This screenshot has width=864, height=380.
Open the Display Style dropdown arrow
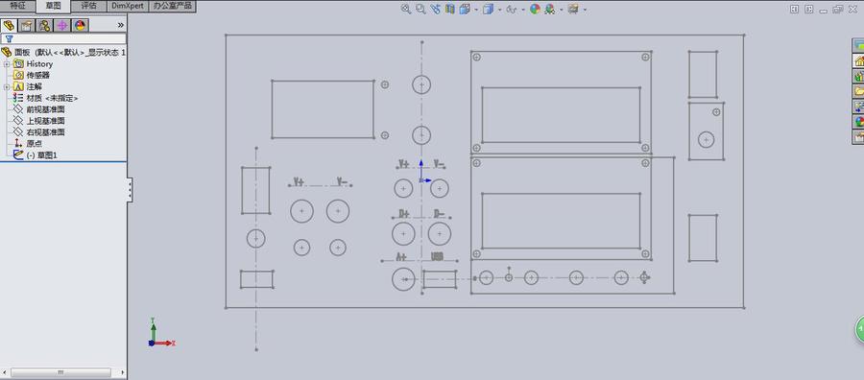499,10
